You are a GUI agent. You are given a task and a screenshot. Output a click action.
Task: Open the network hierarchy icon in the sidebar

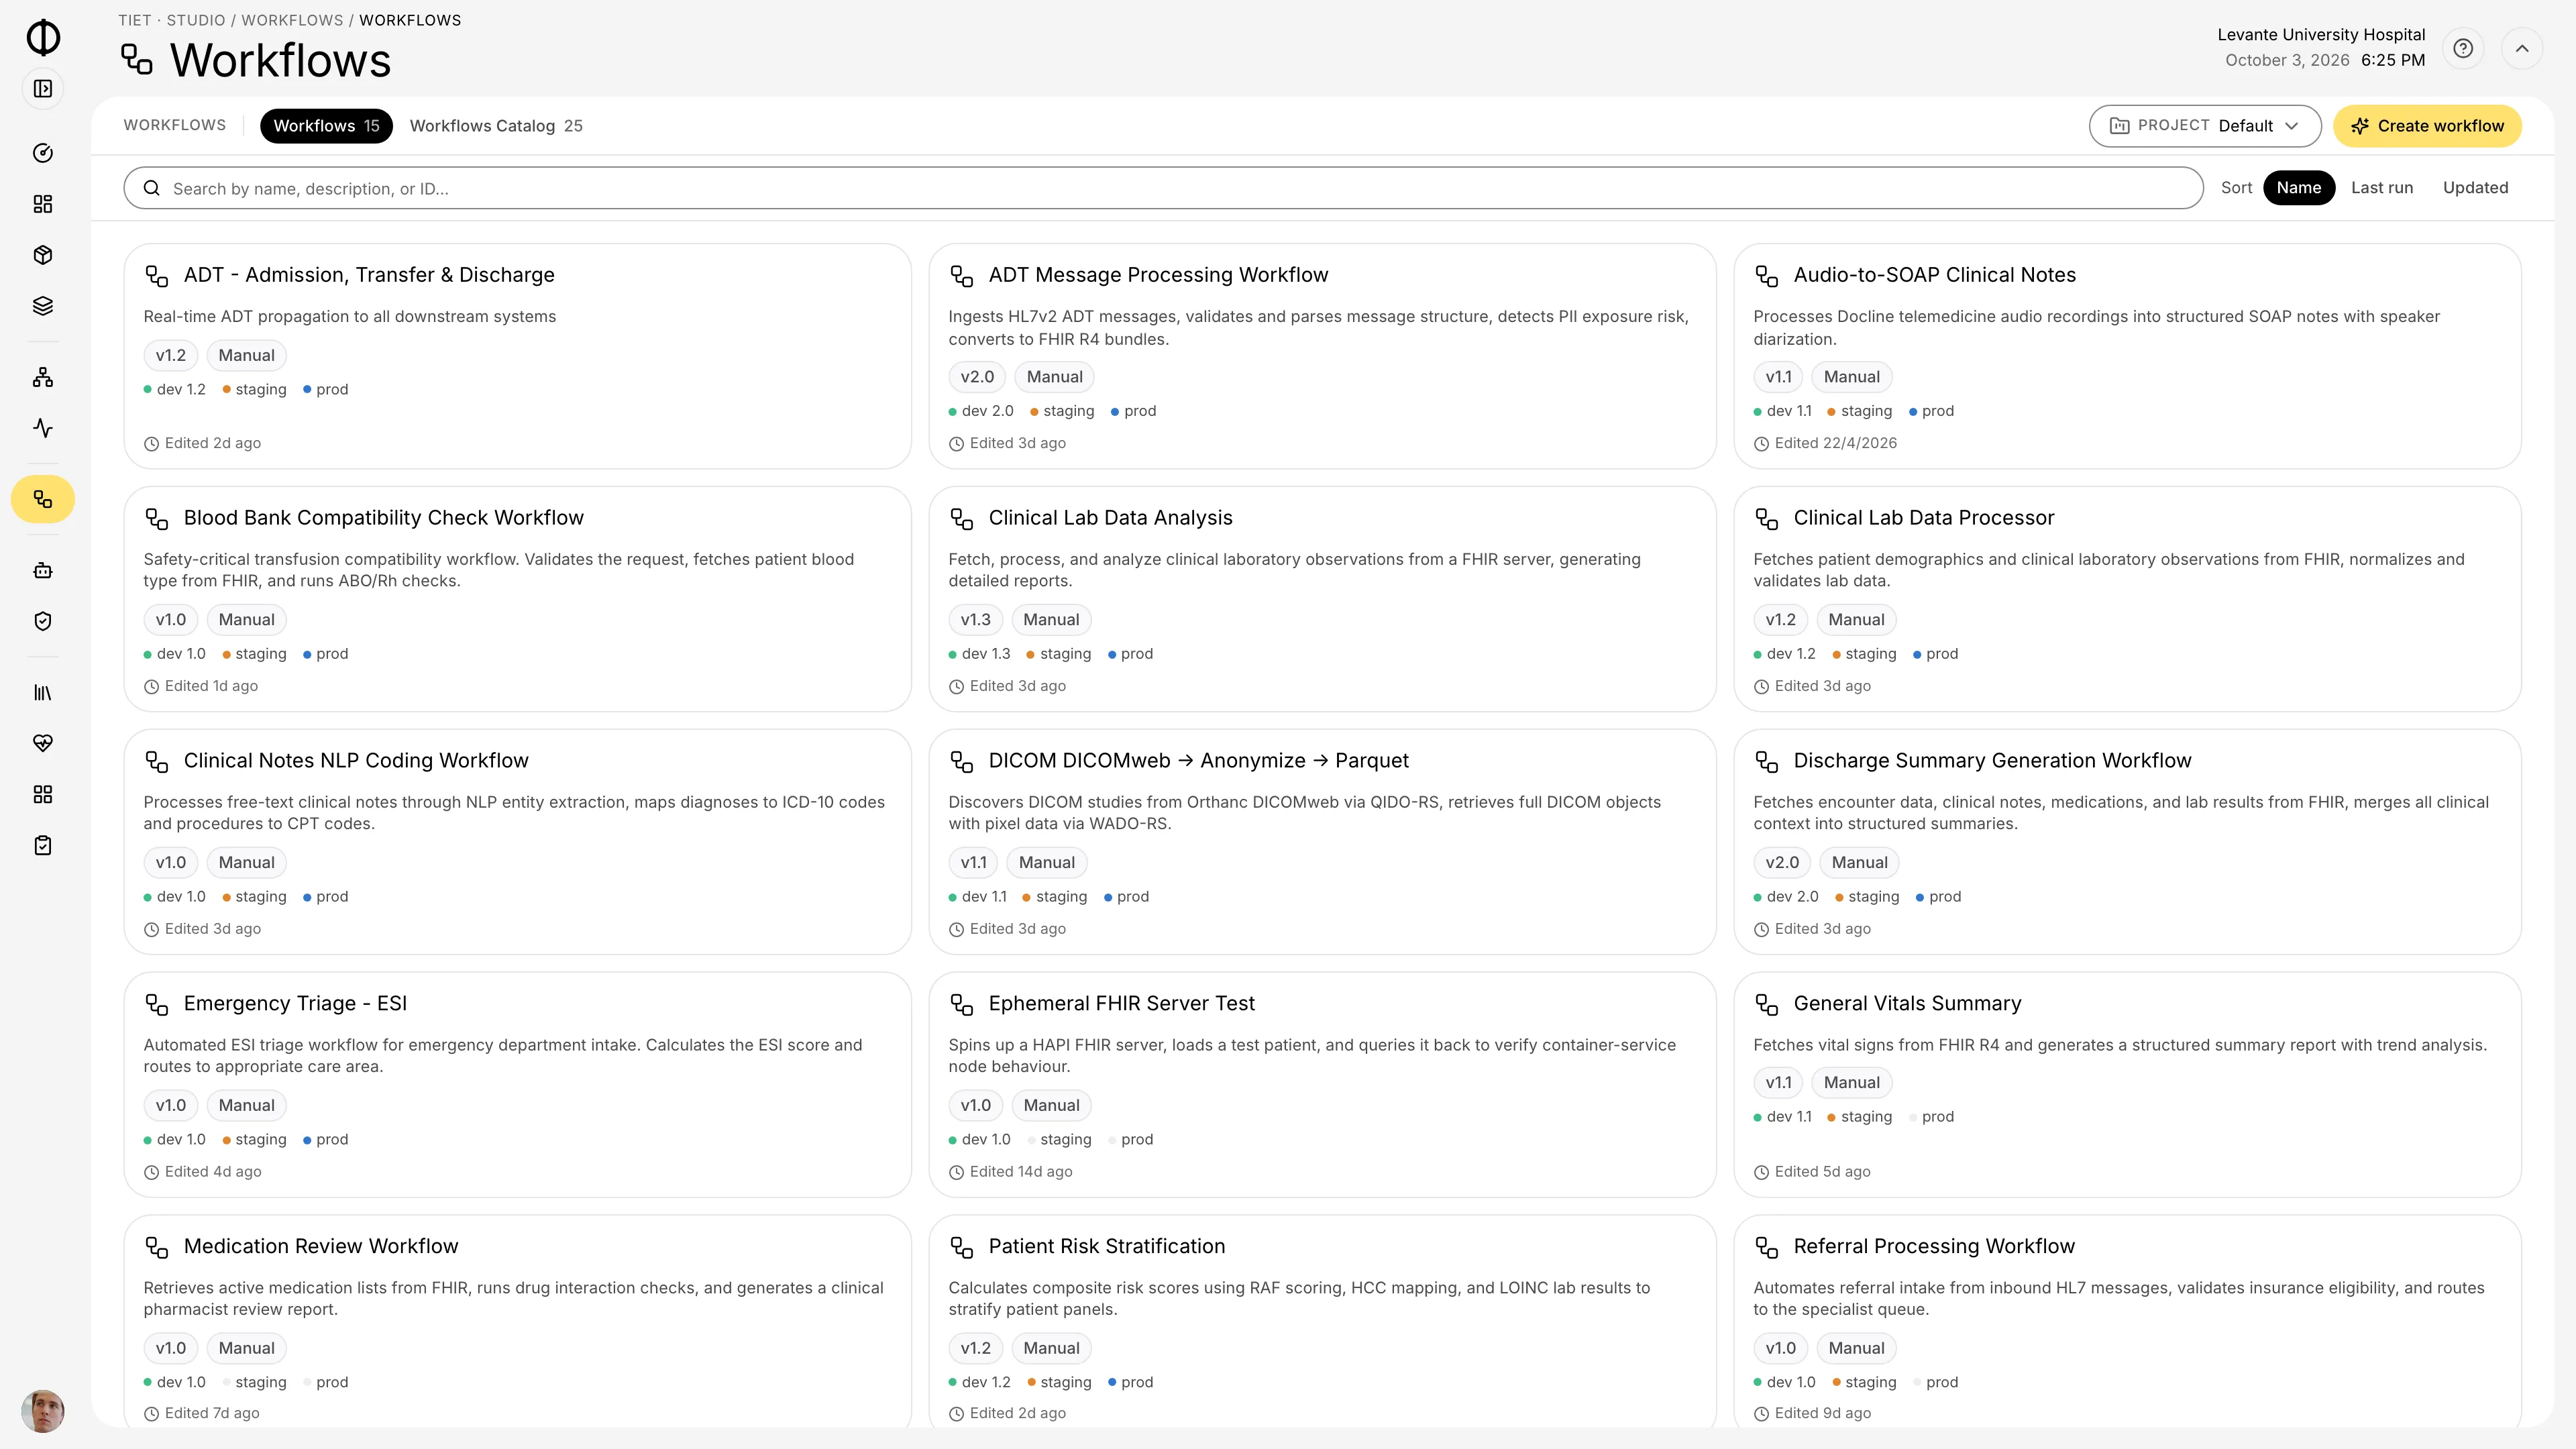point(43,377)
